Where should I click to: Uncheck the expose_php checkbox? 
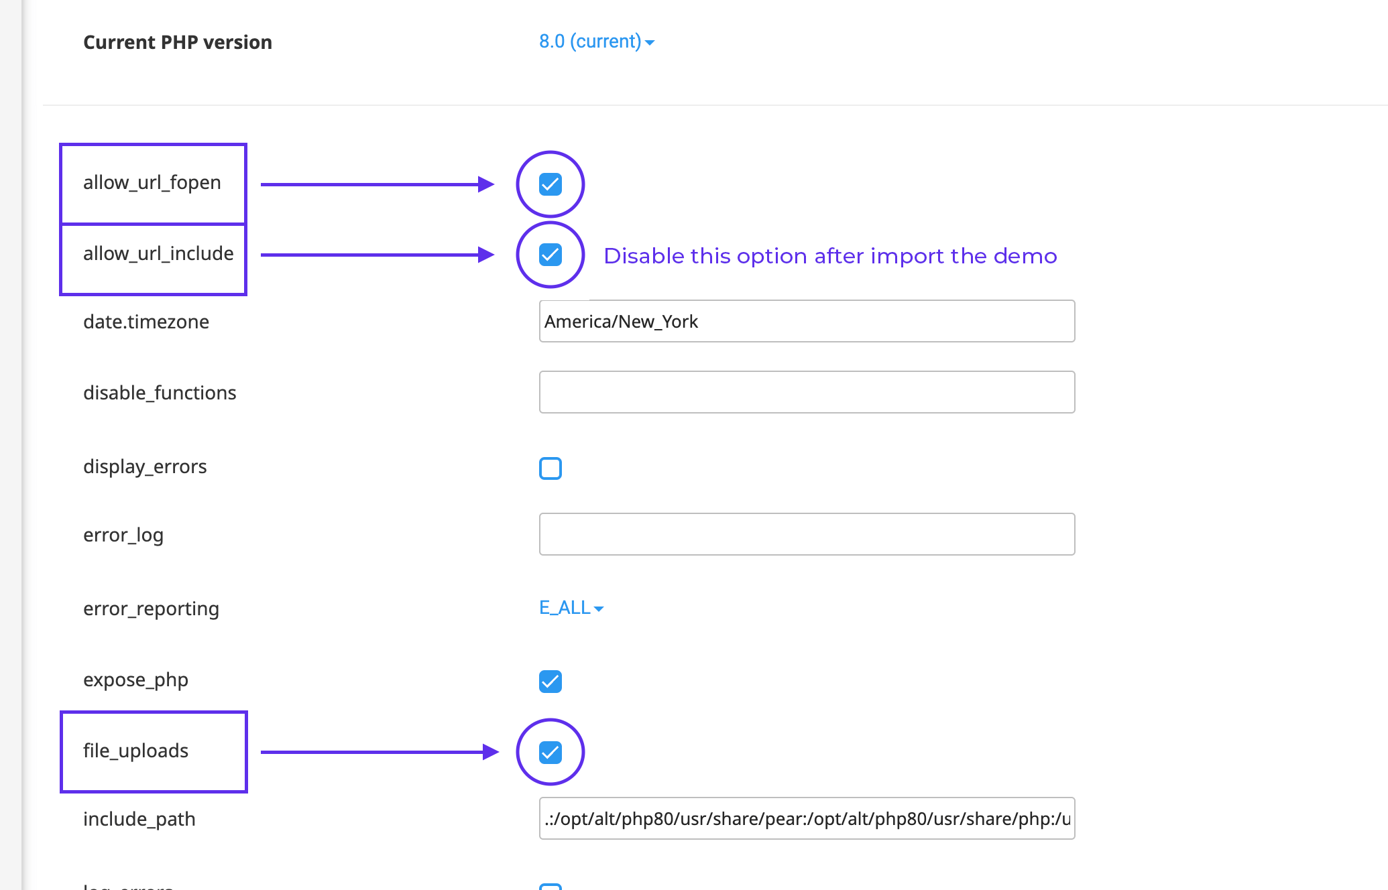[x=551, y=682]
